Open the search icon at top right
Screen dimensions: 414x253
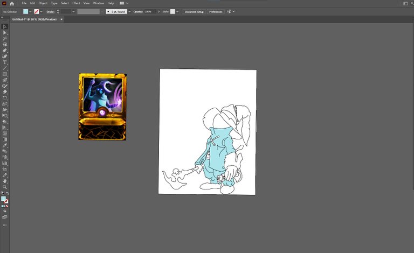click(x=412, y=3)
